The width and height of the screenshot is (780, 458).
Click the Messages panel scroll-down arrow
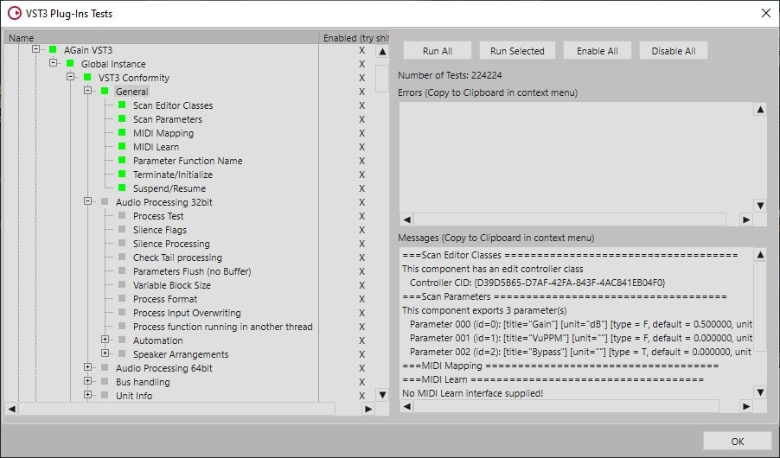point(760,392)
